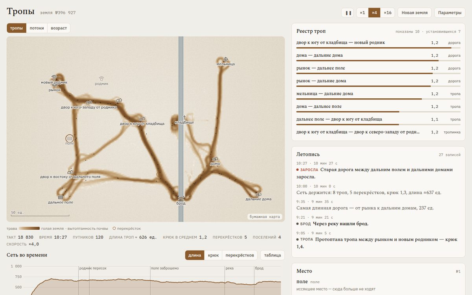This screenshot has height=295, width=472.
Task: Select the двор к юго-западу от родника icon
Action: click(89, 103)
